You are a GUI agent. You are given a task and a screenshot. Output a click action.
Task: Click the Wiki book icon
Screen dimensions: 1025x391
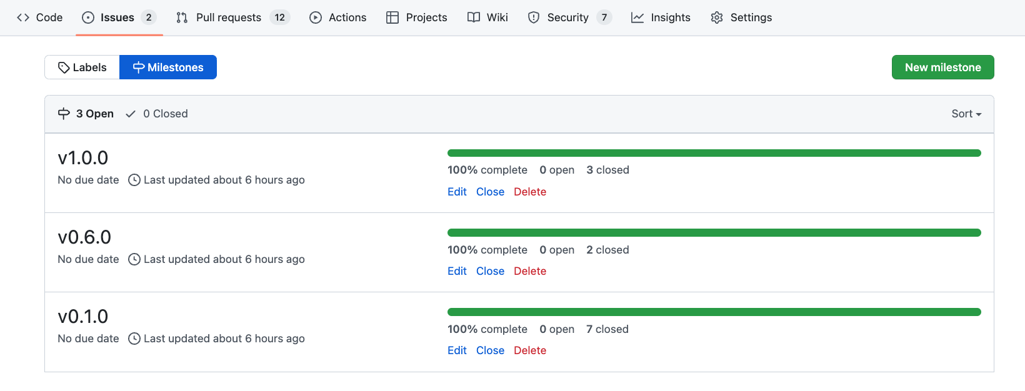click(x=474, y=17)
